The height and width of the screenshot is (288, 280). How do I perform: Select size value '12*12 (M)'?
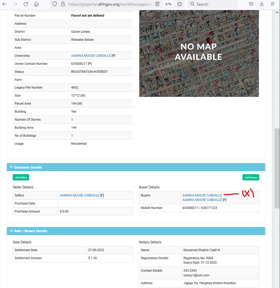[78, 95]
